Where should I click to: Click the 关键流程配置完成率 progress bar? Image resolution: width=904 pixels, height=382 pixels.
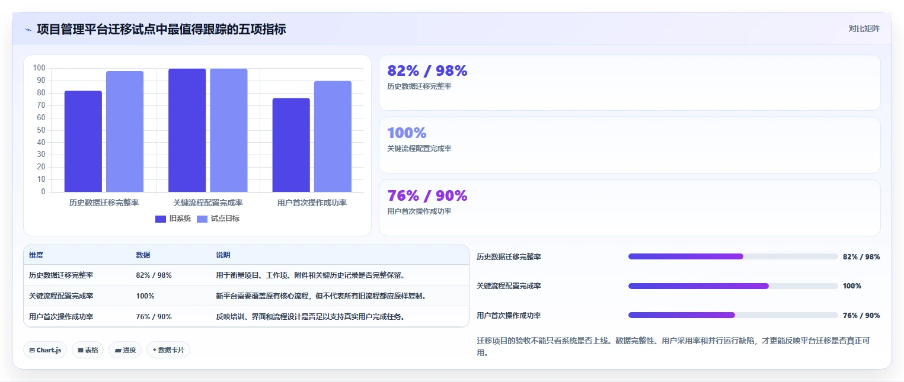coord(733,286)
